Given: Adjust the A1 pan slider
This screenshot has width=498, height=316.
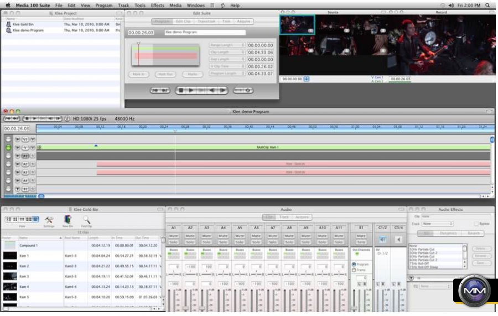Looking at the screenshot, I should pos(173,274).
